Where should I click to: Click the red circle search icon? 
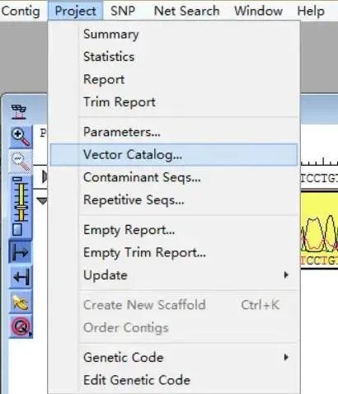(21, 326)
